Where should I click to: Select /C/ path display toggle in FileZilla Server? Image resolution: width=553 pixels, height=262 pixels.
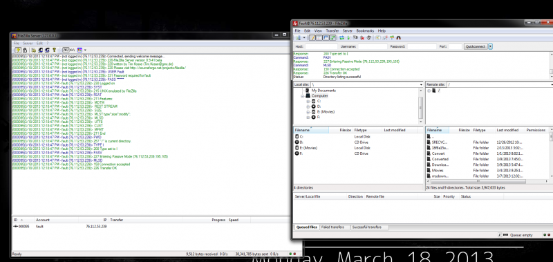[66, 50]
